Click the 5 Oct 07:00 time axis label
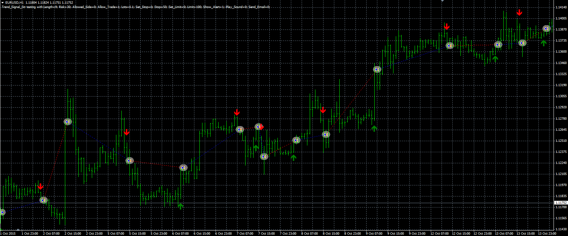The width and height of the screenshot is (568, 236). click(x=116, y=234)
